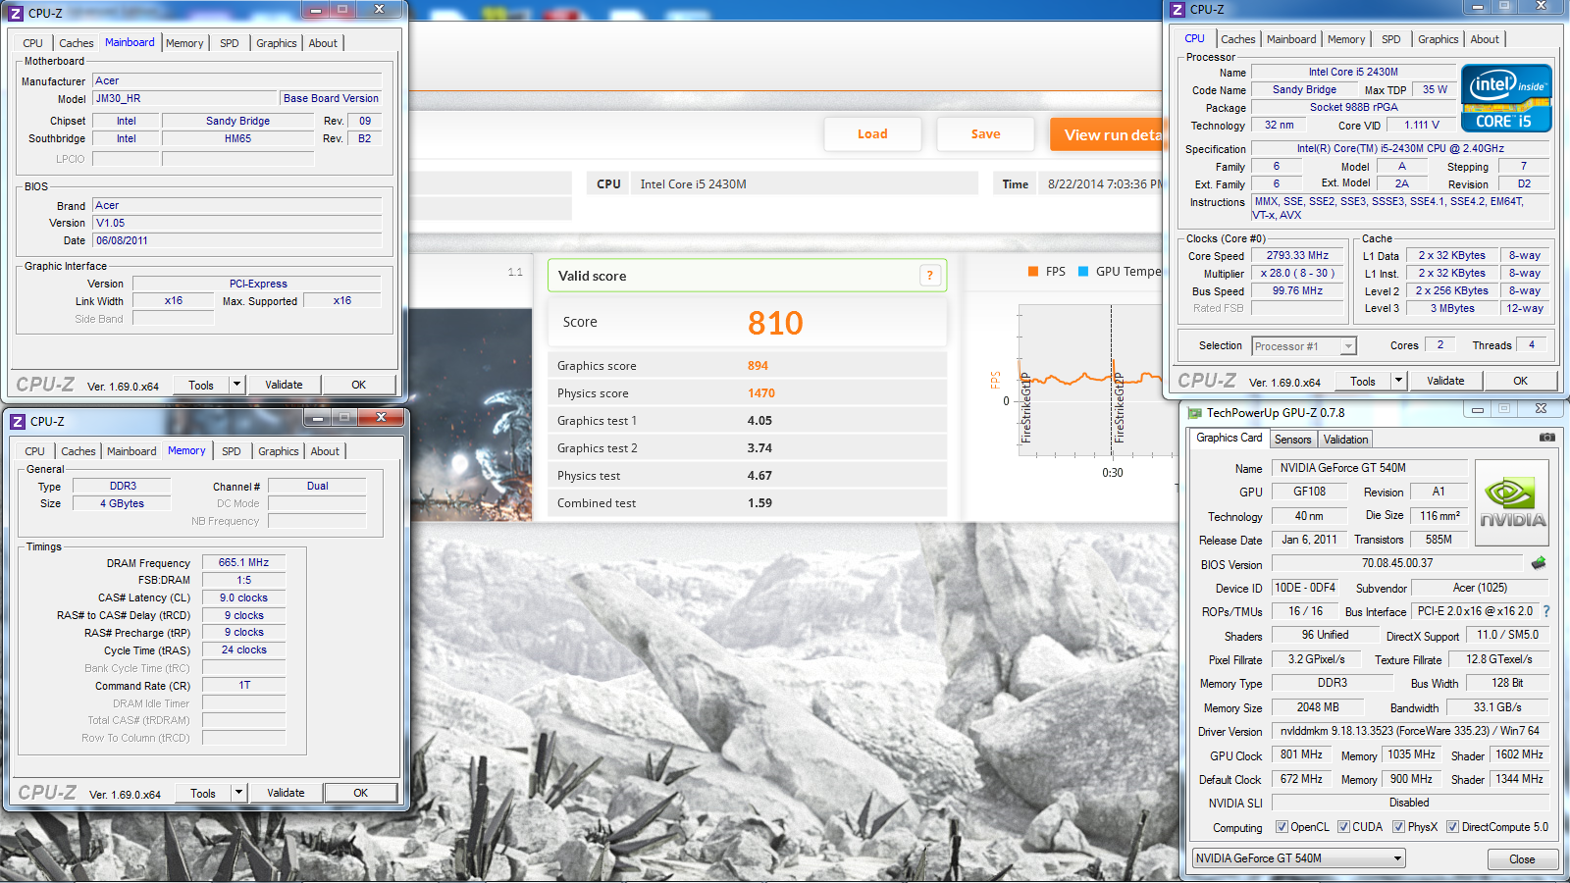Click the Combined test value 1.59
1570x883 pixels.
[x=759, y=503]
